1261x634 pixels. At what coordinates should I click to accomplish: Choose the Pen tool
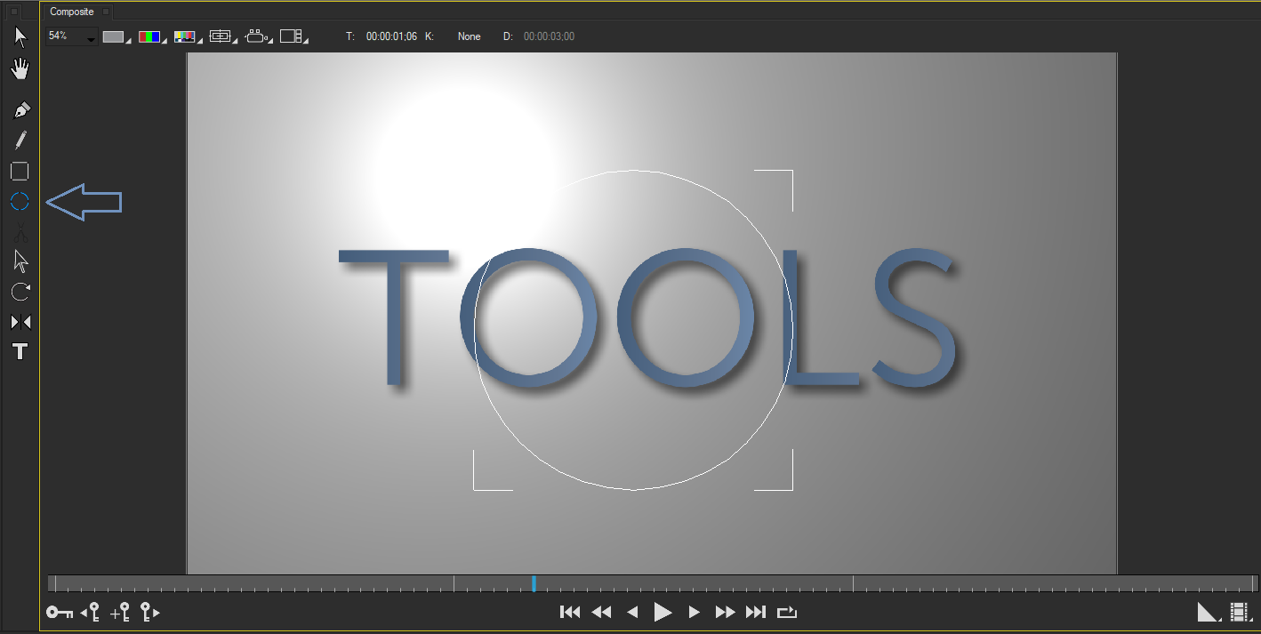(20, 108)
